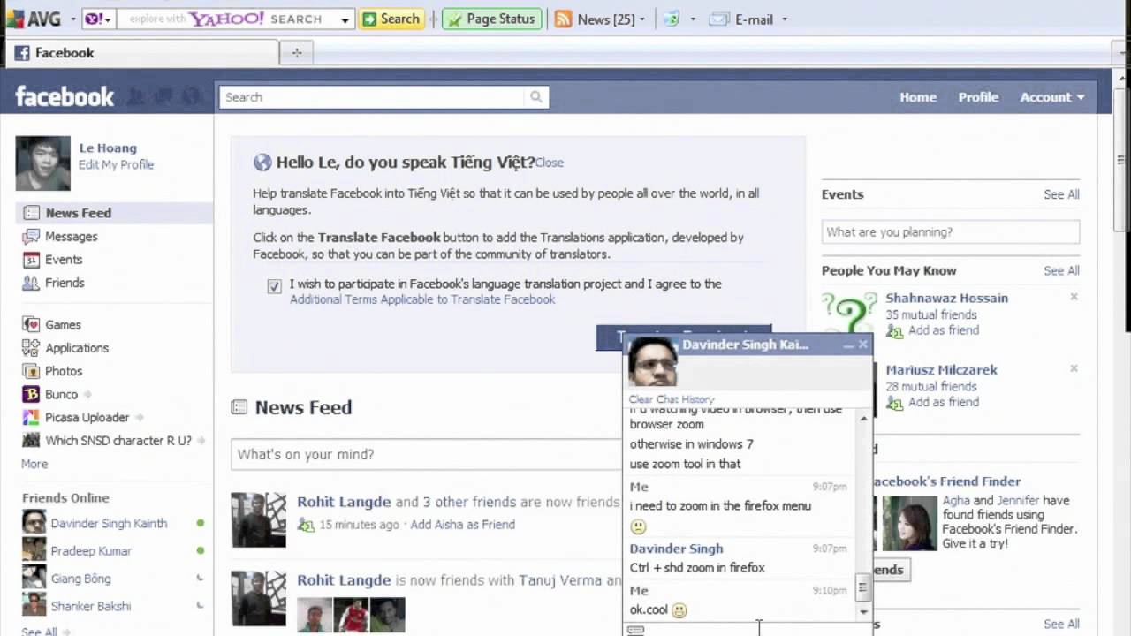
Task: Add Mariusz Milczarek as friend
Action: [x=944, y=402]
